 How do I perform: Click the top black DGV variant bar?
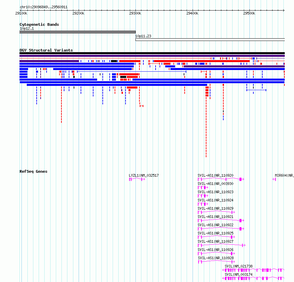(152, 53)
